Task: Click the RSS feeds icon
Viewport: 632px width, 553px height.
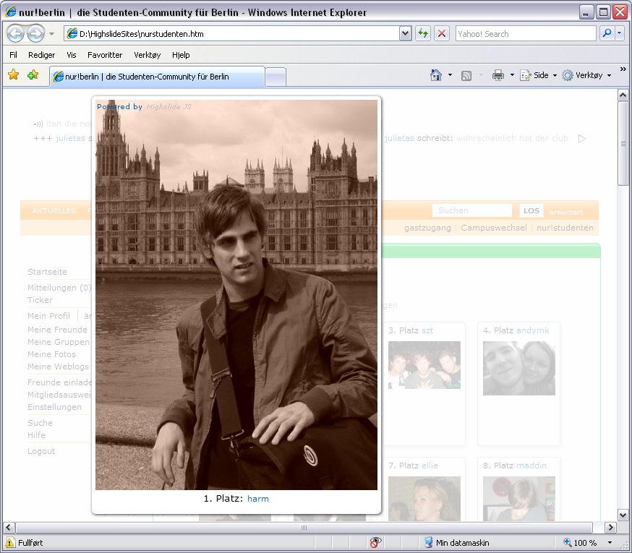Action: click(466, 75)
